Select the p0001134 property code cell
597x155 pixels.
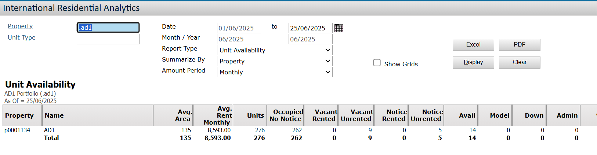click(17, 130)
